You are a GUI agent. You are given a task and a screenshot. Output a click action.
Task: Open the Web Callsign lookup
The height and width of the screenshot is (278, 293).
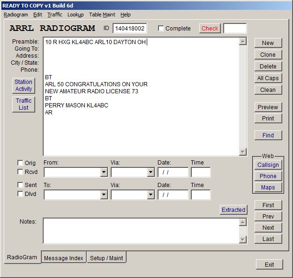(x=268, y=165)
